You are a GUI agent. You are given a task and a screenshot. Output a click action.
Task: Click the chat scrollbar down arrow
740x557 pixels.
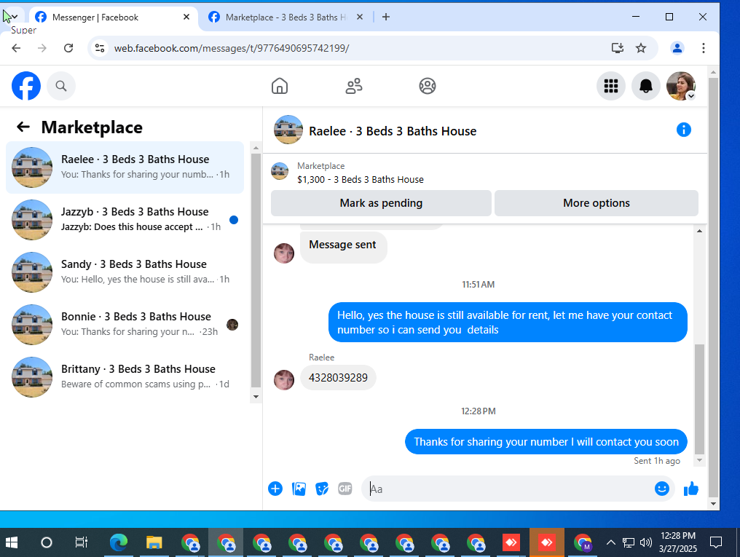coord(699,460)
